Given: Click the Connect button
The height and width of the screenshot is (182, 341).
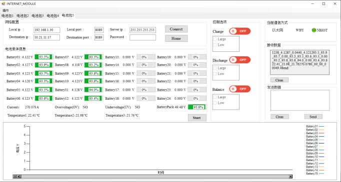Looking at the screenshot, I should (x=176, y=29).
